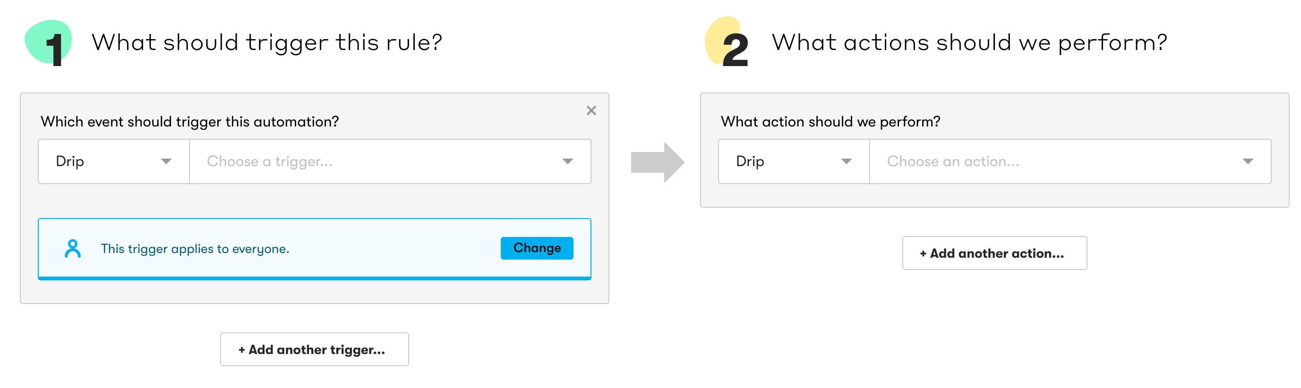Open the trigger provider dropdown showing Drip
Image resolution: width=1301 pixels, height=388 pixels.
[x=114, y=161]
